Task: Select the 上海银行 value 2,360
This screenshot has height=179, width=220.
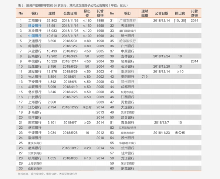Action: tap(52, 102)
